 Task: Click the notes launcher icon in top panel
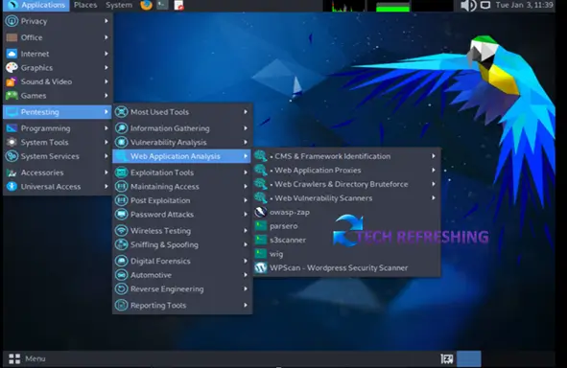click(x=178, y=5)
